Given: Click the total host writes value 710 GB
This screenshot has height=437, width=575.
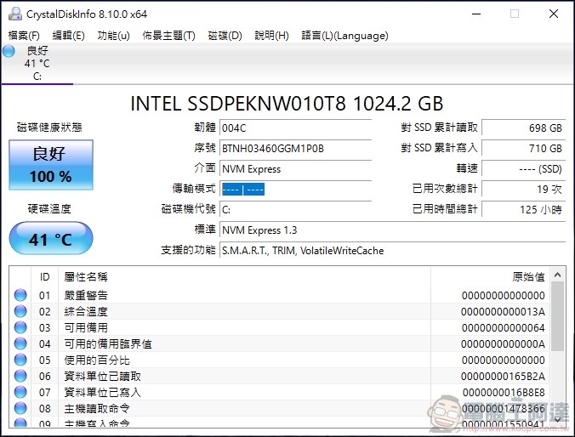Looking at the screenshot, I should (524, 149).
